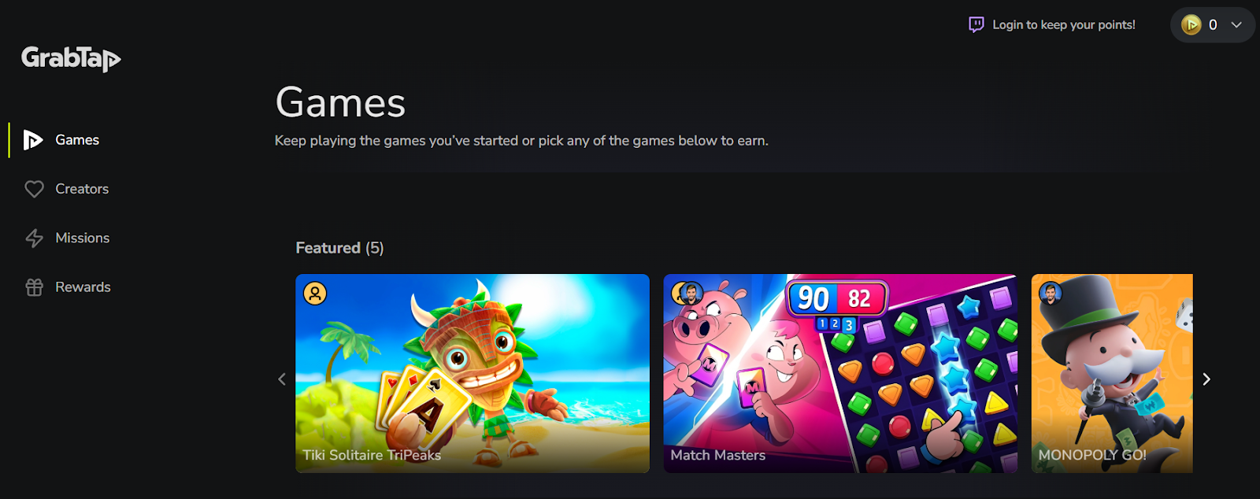Show next featured games with right arrow
1260x499 pixels.
click(1206, 379)
